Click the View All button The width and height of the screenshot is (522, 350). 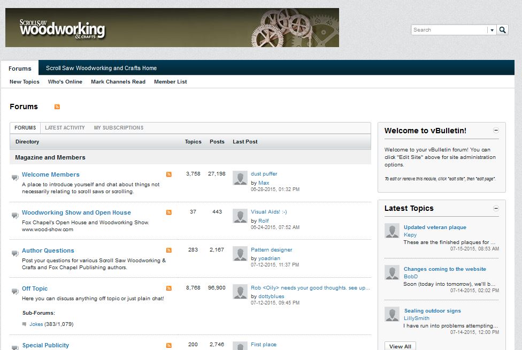point(400,346)
